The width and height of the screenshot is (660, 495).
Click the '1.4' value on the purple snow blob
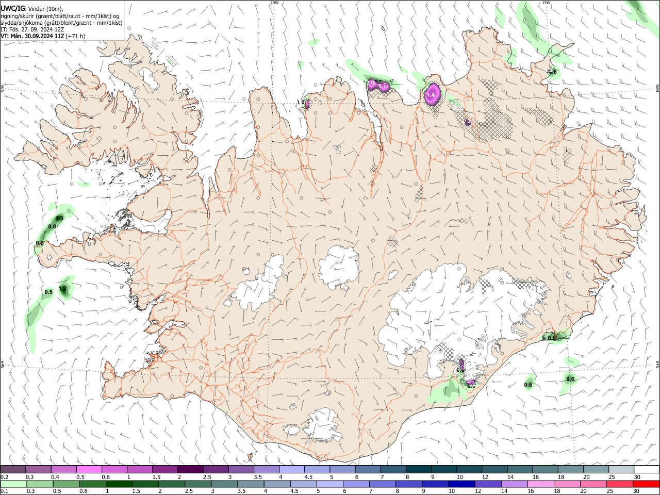click(432, 95)
